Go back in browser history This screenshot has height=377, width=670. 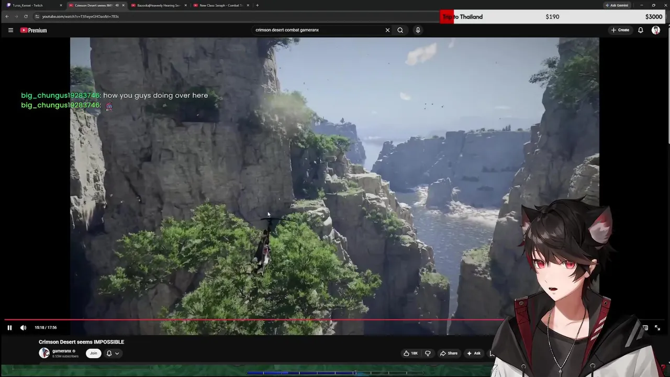(x=7, y=16)
